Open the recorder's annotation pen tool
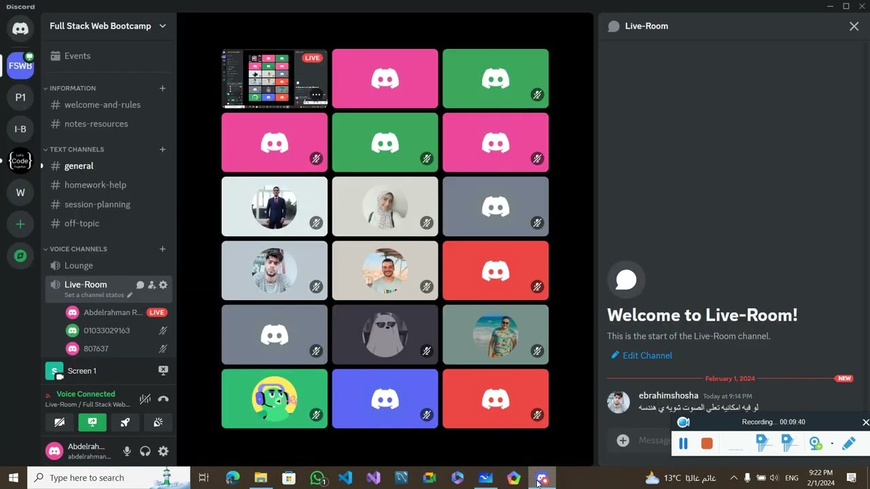Screen dimensions: 870x489 coord(848,443)
